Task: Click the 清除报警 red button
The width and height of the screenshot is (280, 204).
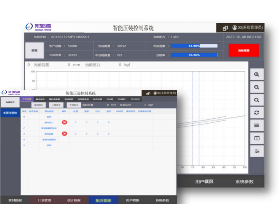Action: (x=243, y=50)
